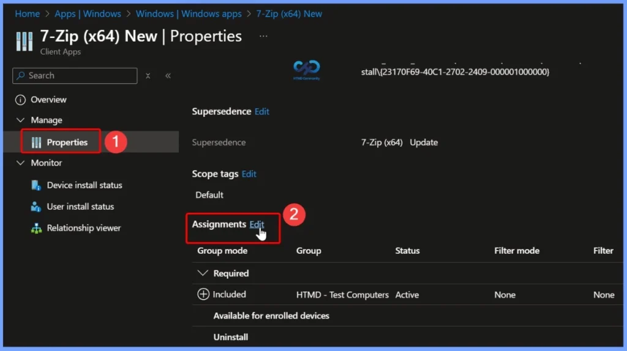The width and height of the screenshot is (627, 351).
Task: Click the Properties bars icon in sidebar
Action: click(36, 142)
